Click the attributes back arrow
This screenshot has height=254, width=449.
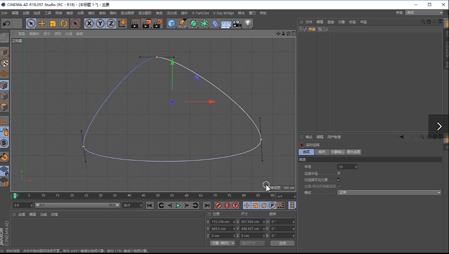[402, 137]
